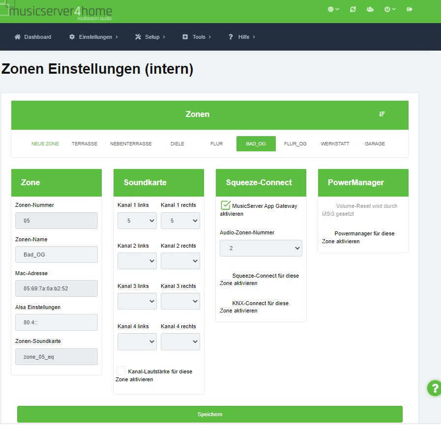
Task: Open the green help question bubble
Action: click(435, 388)
